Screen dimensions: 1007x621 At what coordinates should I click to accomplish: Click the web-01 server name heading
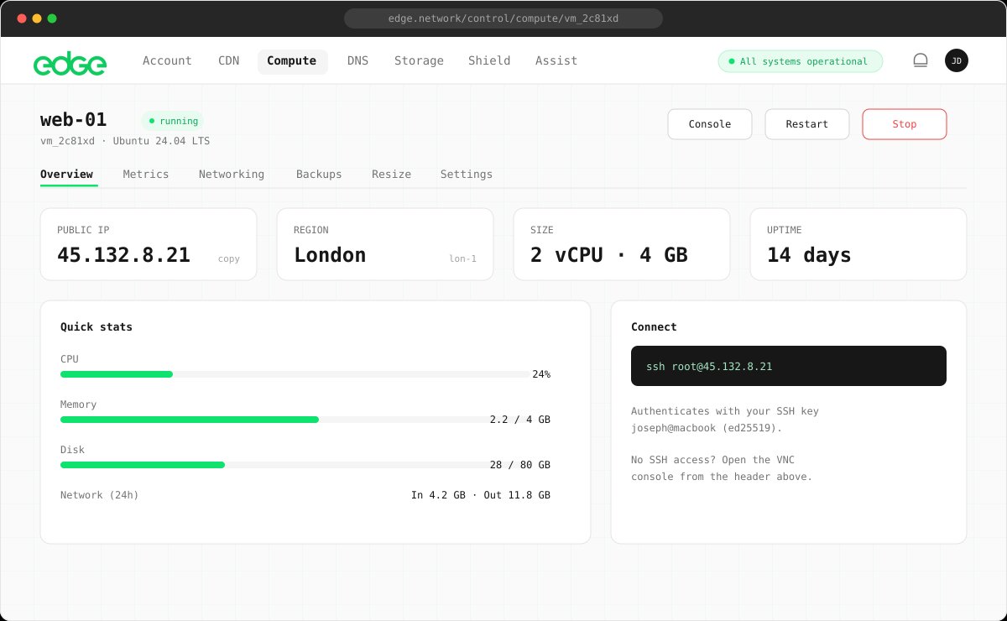click(74, 120)
